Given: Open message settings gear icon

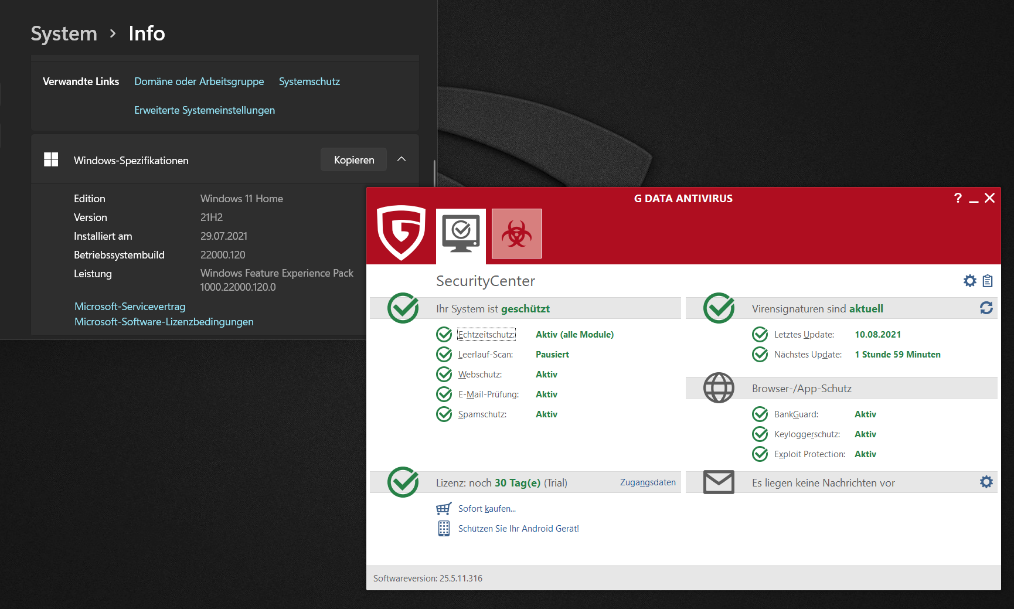Looking at the screenshot, I should (x=986, y=482).
